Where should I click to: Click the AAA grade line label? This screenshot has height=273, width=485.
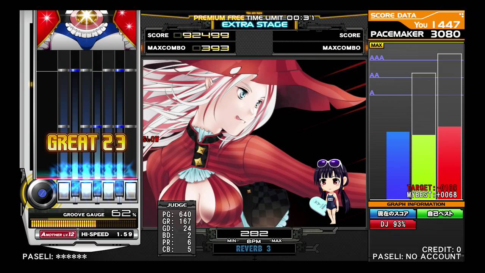377,58
